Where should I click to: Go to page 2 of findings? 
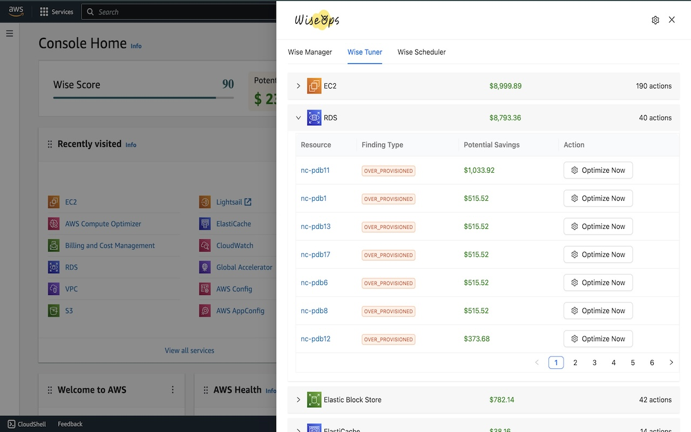click(x=575, y=362)
